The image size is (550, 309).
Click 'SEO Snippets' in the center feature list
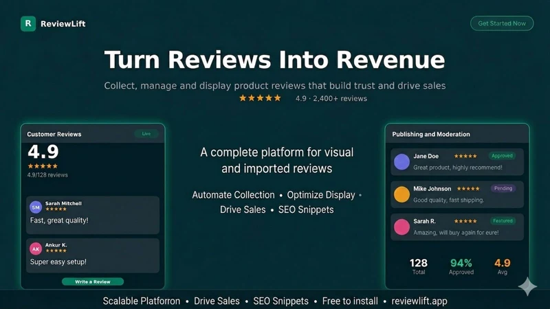(x=306, y=209)
